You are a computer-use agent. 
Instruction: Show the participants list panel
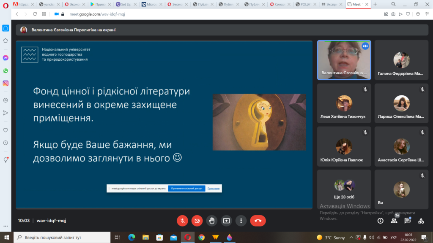pyautogui.click(x=394, y=220)
